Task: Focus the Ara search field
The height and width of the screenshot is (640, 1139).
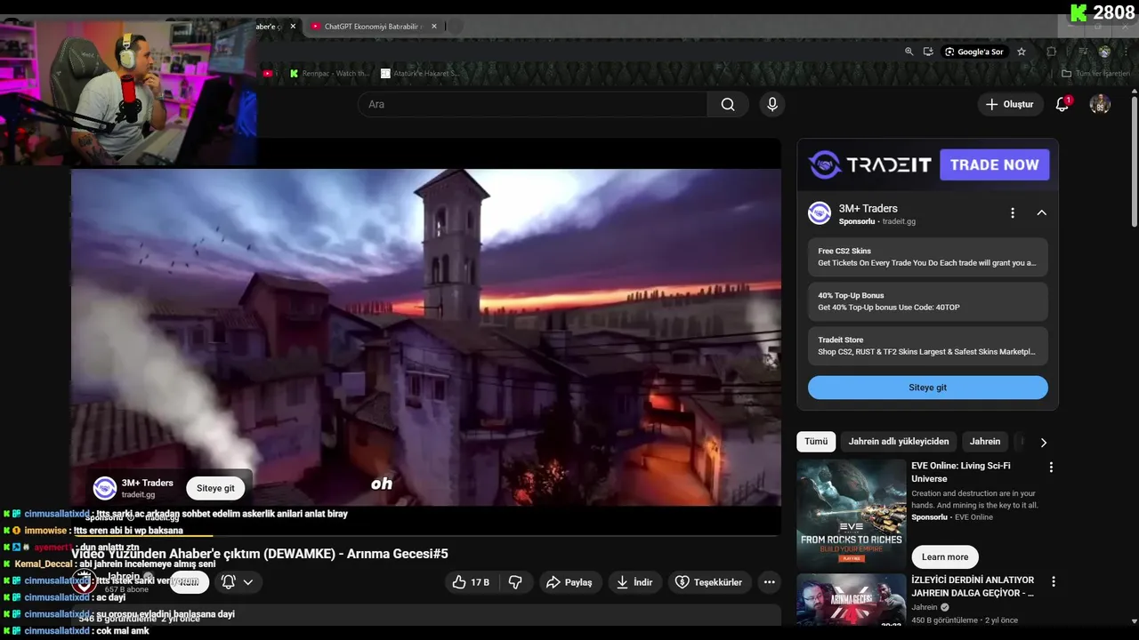Action: (532, 104)
